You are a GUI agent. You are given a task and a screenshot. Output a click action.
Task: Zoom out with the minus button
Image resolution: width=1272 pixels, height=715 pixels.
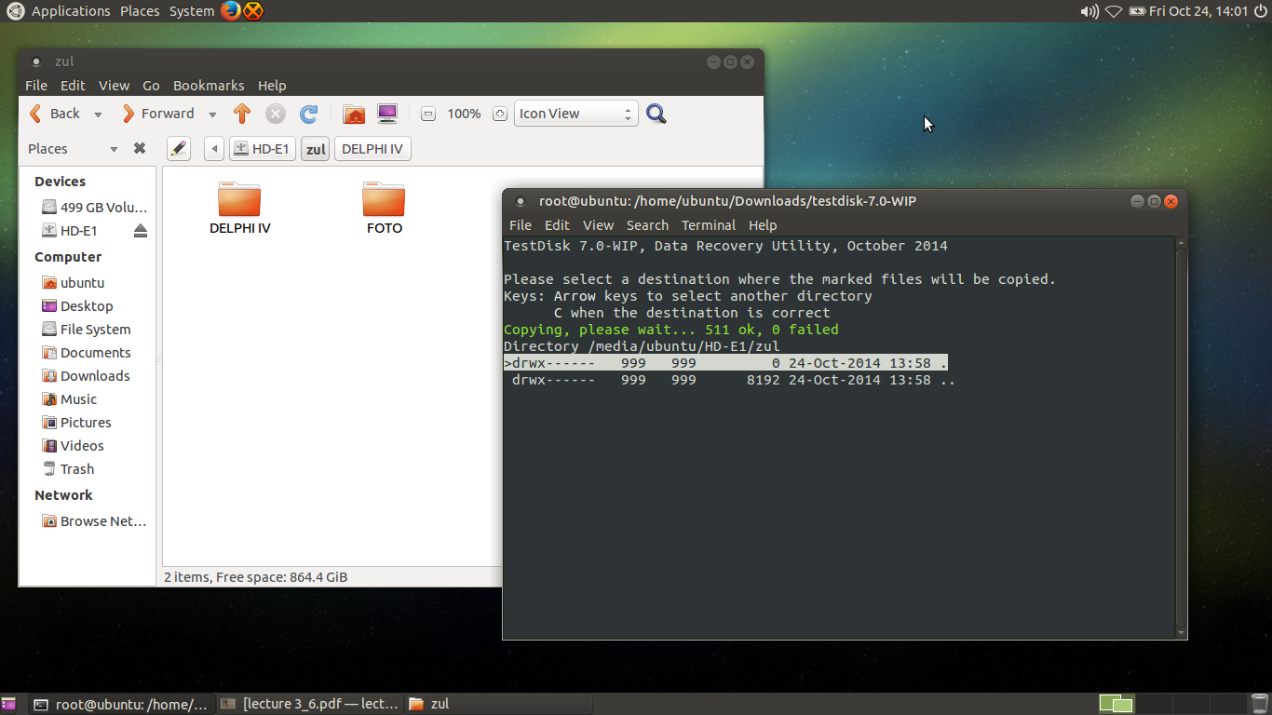coord(428,114)
